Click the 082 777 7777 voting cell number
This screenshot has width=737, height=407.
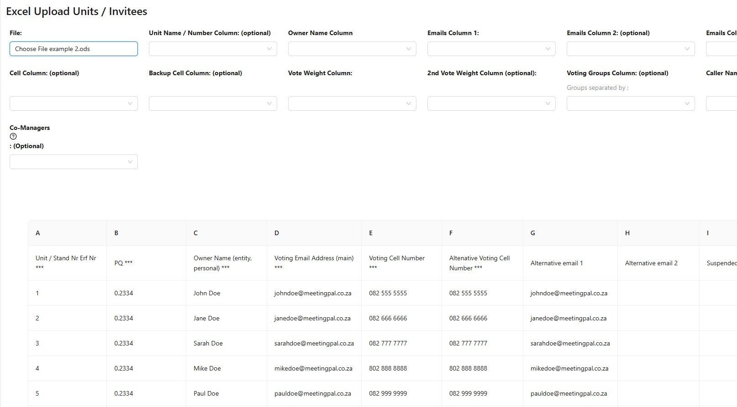(388, 343)
